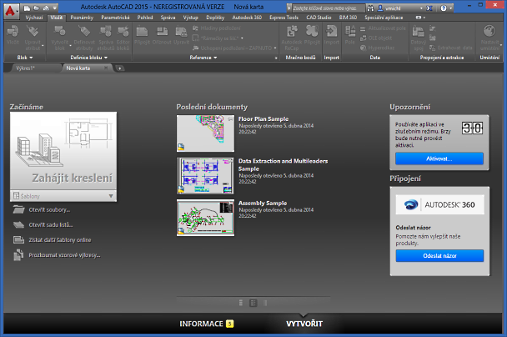The height and width of the screenshot is (337, 507).
Task: Pin the Floor Plan Sample document
Action: tap(230, 119)
